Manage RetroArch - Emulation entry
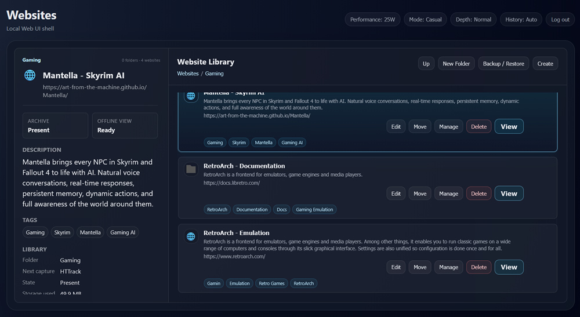This screenshot has height=317, width=580. (449, 267)
